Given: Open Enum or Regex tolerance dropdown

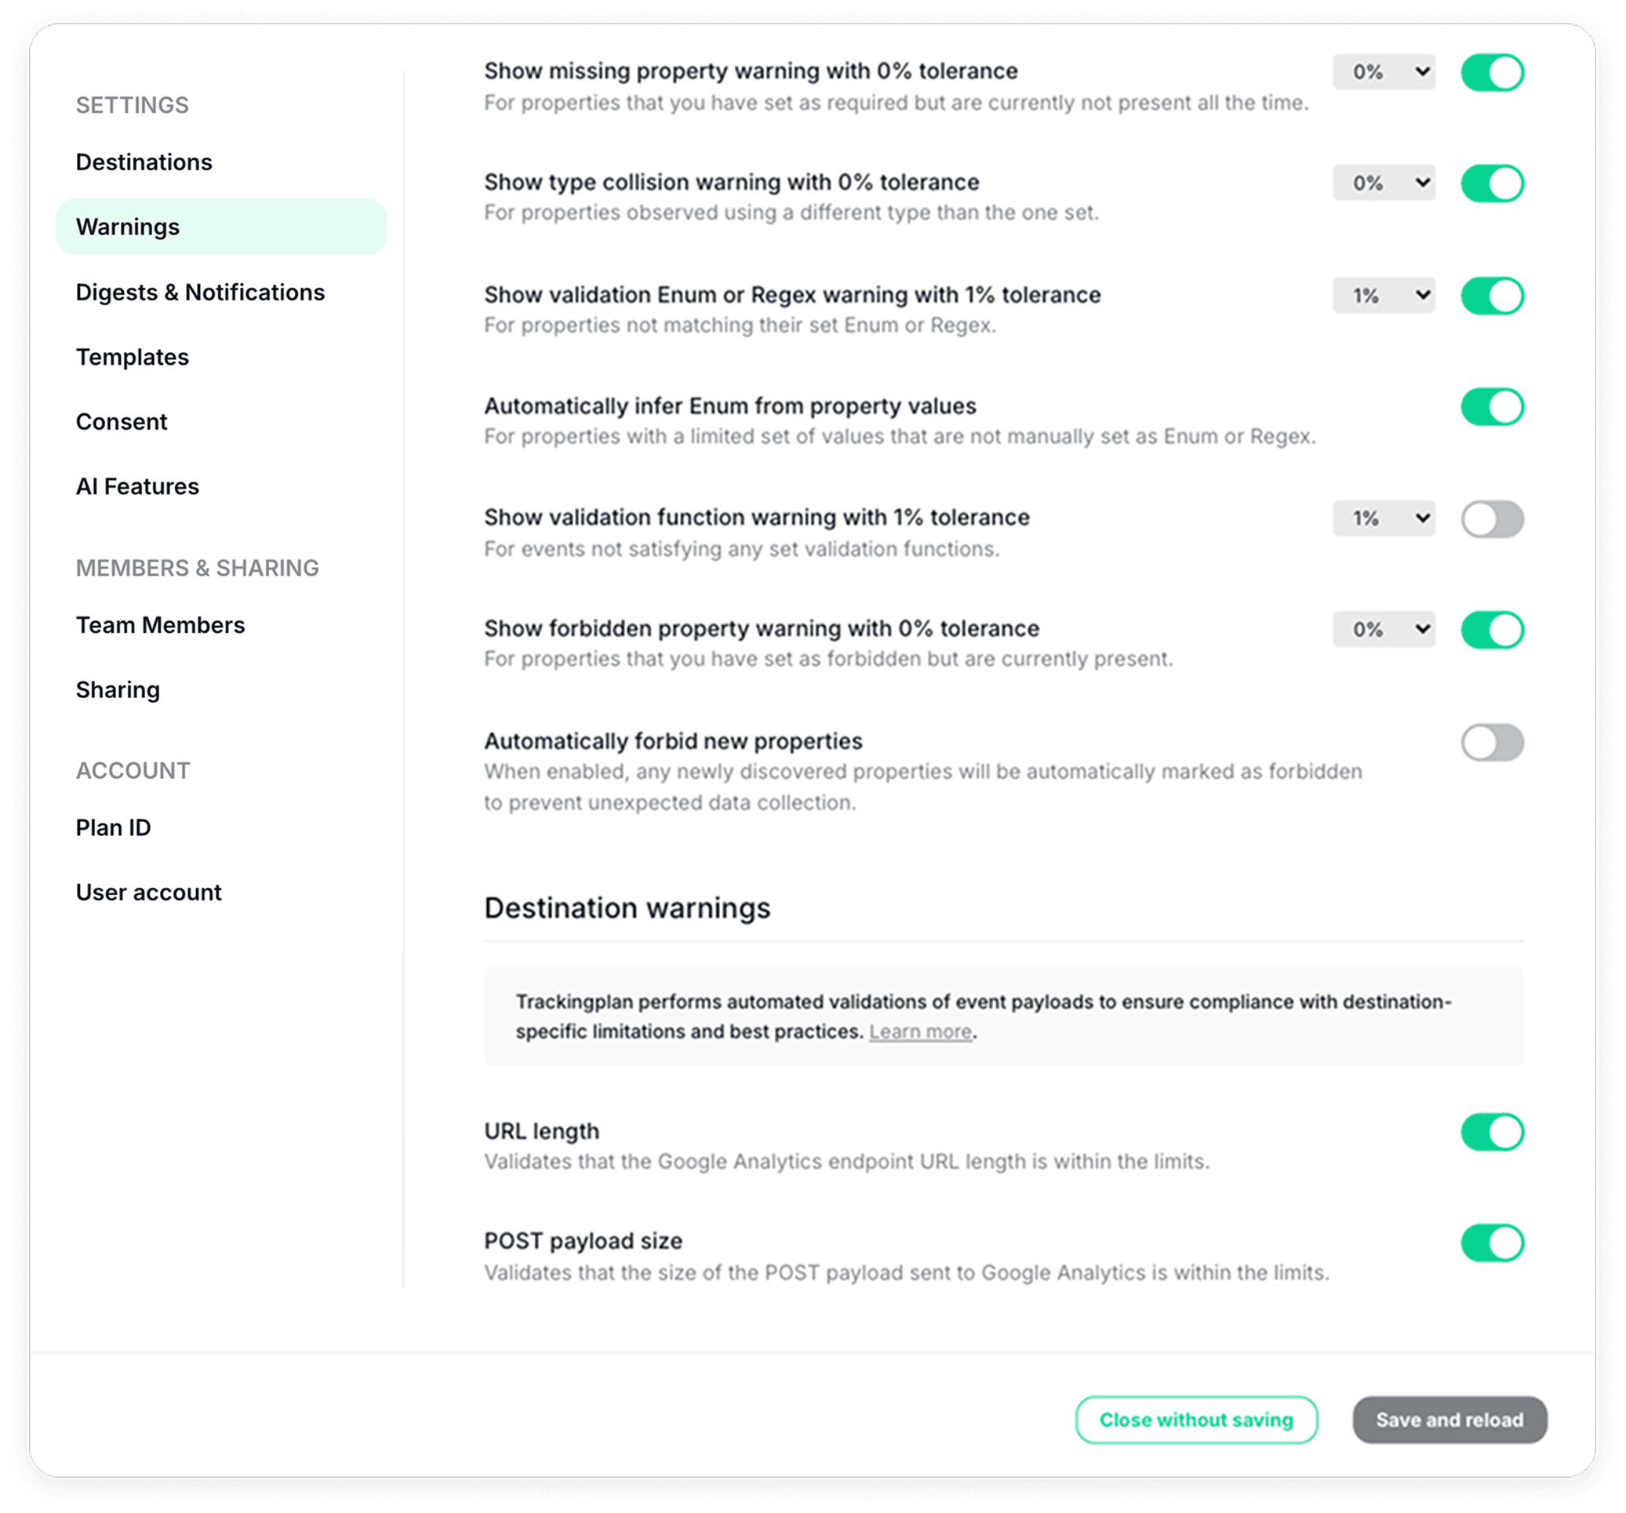Looking at the screenshot, I should [1383, 295].
